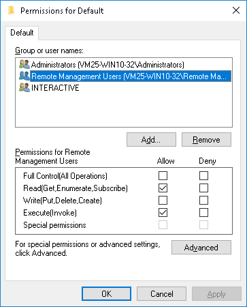Close the Permissions for Default dialog
The image size is (247, 307).
[236, 10]
